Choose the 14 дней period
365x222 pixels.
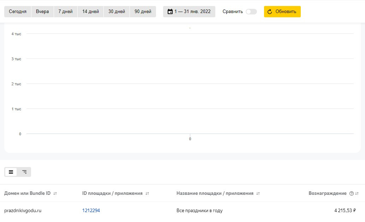[x=91, y=12]
